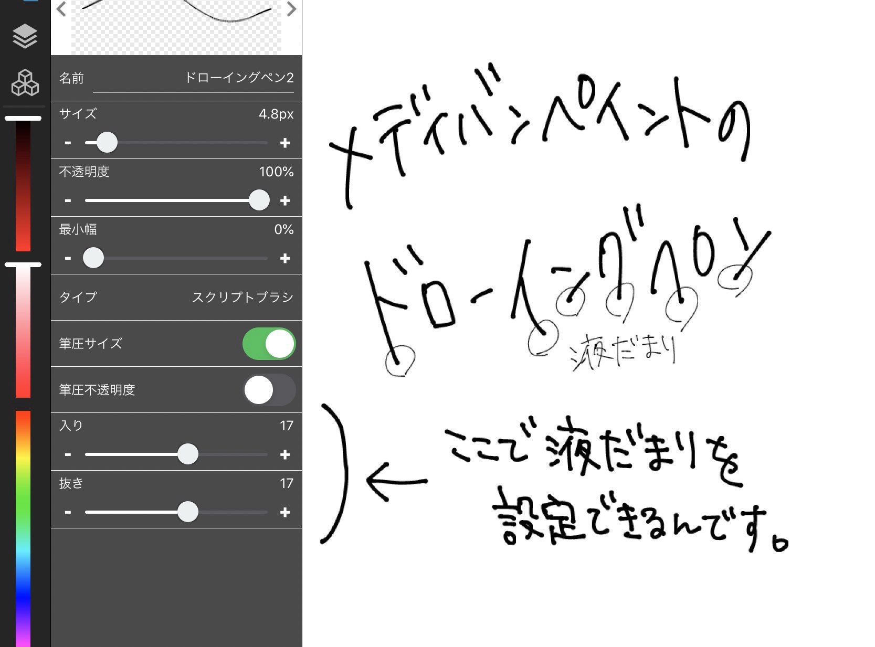Increase サイズ with plus button
875x647 pixels.
(285, 143)
